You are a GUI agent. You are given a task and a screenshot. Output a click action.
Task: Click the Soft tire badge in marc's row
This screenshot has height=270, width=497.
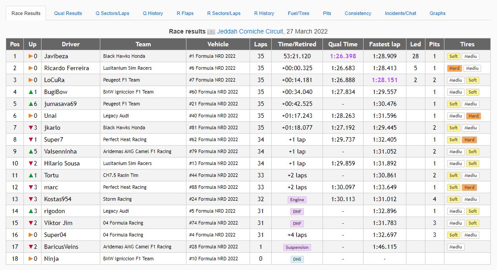[x=453, y=187]
